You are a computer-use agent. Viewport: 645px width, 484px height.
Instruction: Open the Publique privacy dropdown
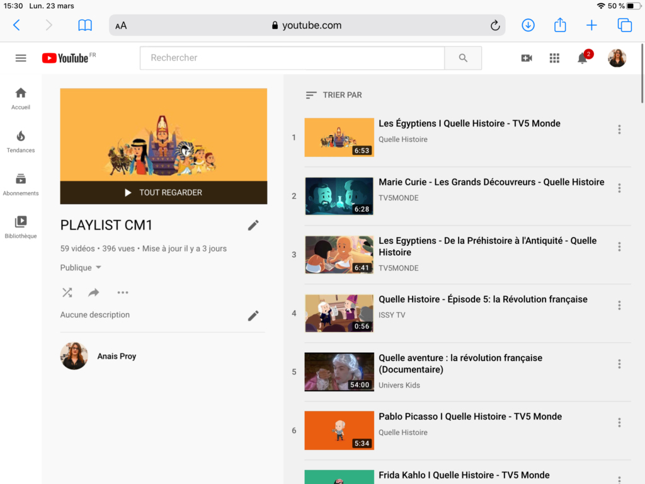(81, 267)
